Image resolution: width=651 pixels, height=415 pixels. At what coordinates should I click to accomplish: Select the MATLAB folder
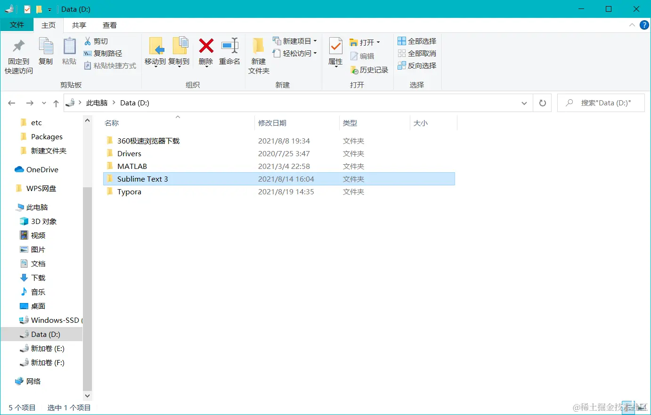pos(279,166)
